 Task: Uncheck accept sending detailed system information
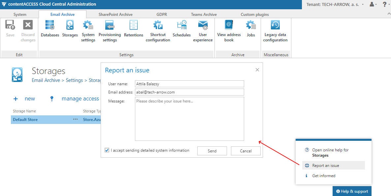point(107,150)
